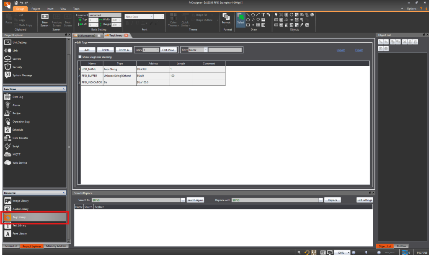This screenshot has width=429, height=255.
Task: Open the Security settings item
Action: click(x=17, y=67)
